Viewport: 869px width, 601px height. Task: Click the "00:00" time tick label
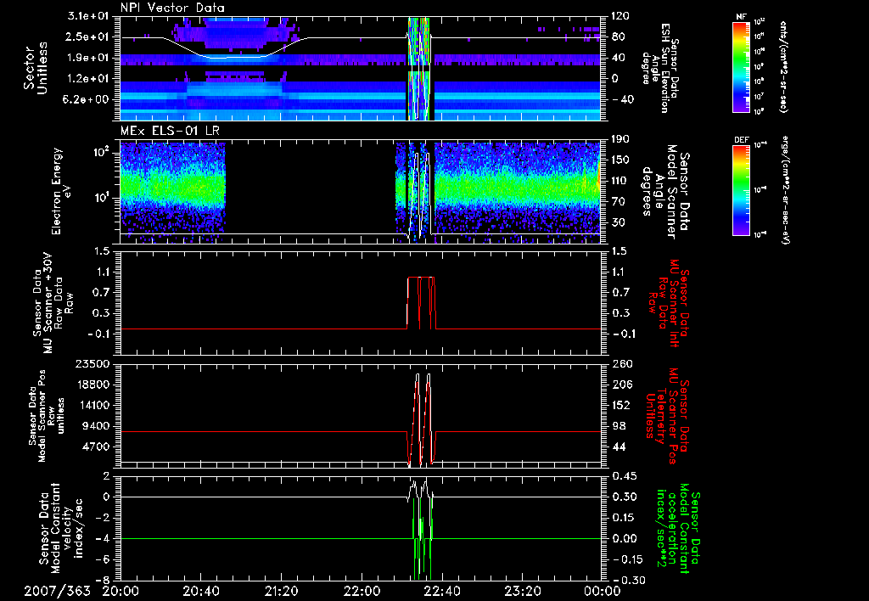[602, 591]
